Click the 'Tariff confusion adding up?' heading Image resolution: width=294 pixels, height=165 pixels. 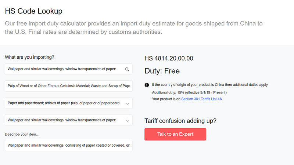[180, 121]
